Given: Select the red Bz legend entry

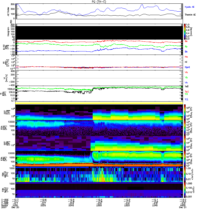Looking at the screenshot, I should point(186,41).
